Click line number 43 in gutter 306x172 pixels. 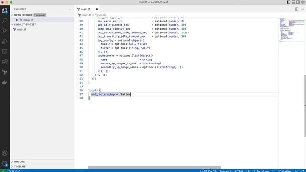81,40
